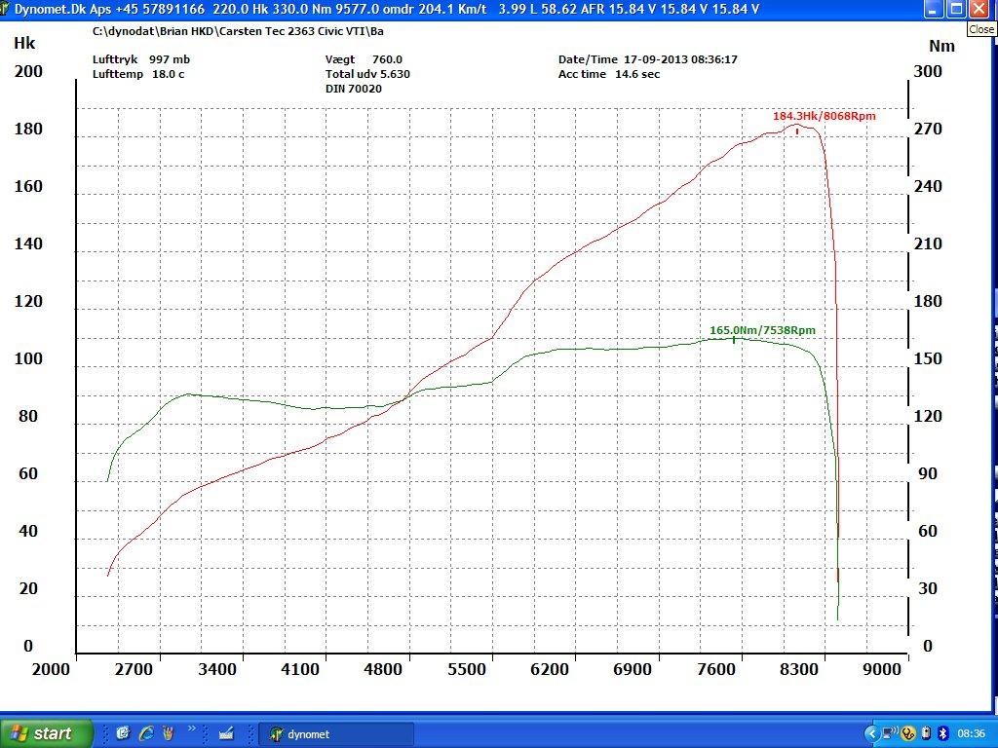Close the Dynomet window
Viewport: 998px width, 748px height.
pos(979,9)
